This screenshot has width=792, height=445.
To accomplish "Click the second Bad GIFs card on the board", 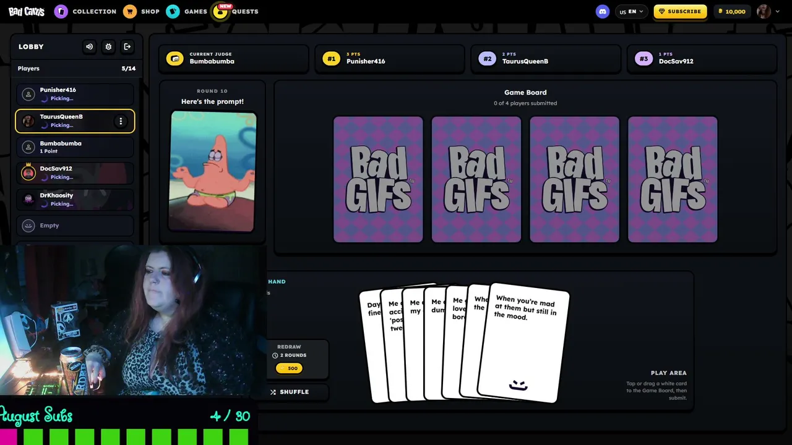I will (476, 179).
